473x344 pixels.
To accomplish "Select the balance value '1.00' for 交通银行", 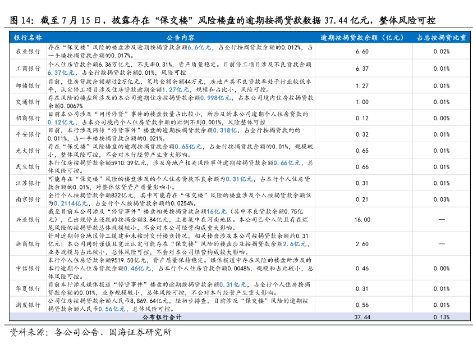I will (362, 102).
